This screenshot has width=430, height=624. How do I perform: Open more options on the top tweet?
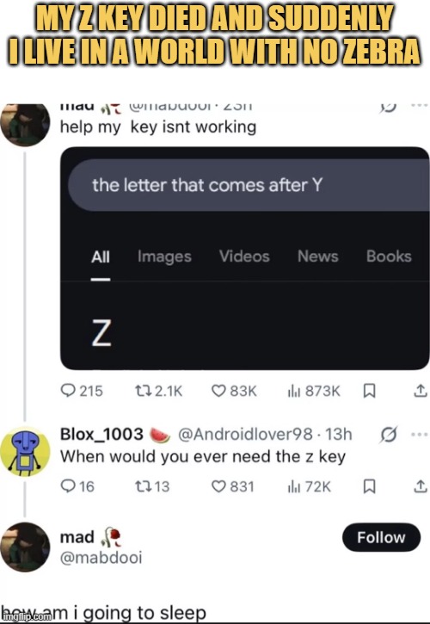coord(420,106)
